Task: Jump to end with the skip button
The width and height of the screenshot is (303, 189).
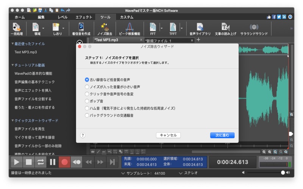Action: tap(112, 162)
